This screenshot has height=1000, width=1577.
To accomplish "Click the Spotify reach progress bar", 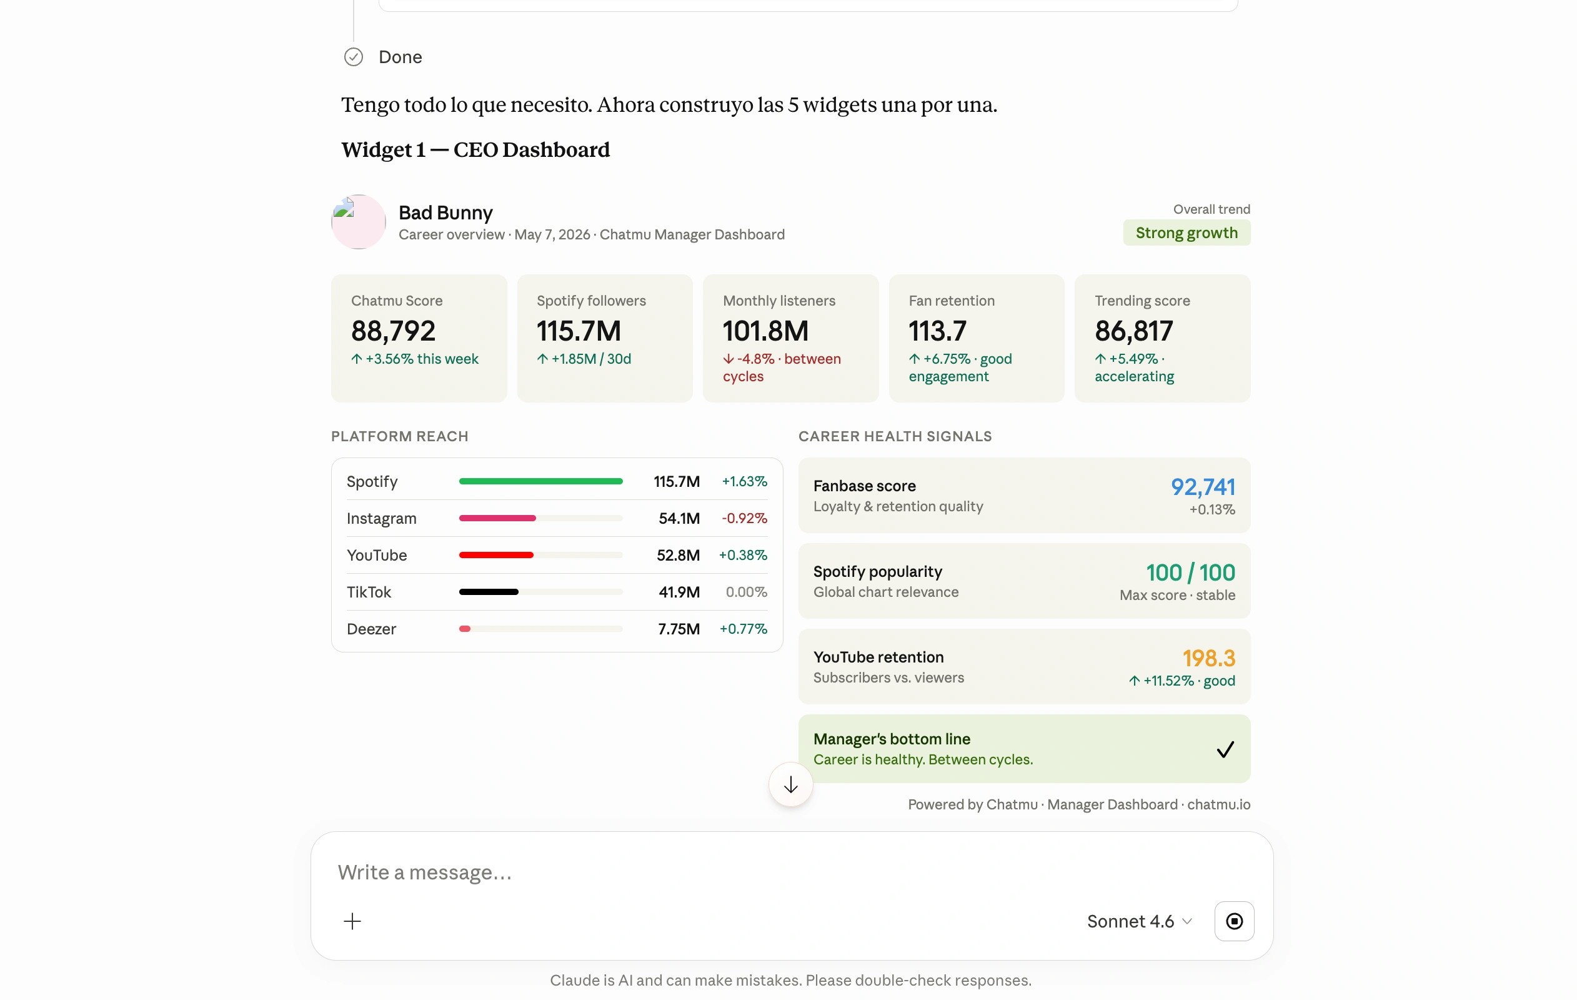I will click(x=540, y=481).
